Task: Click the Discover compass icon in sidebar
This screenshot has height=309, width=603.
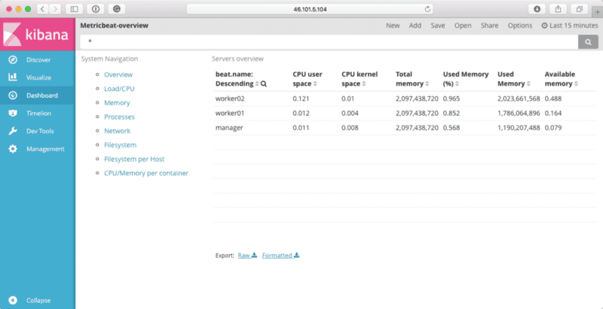Action: 12,59
